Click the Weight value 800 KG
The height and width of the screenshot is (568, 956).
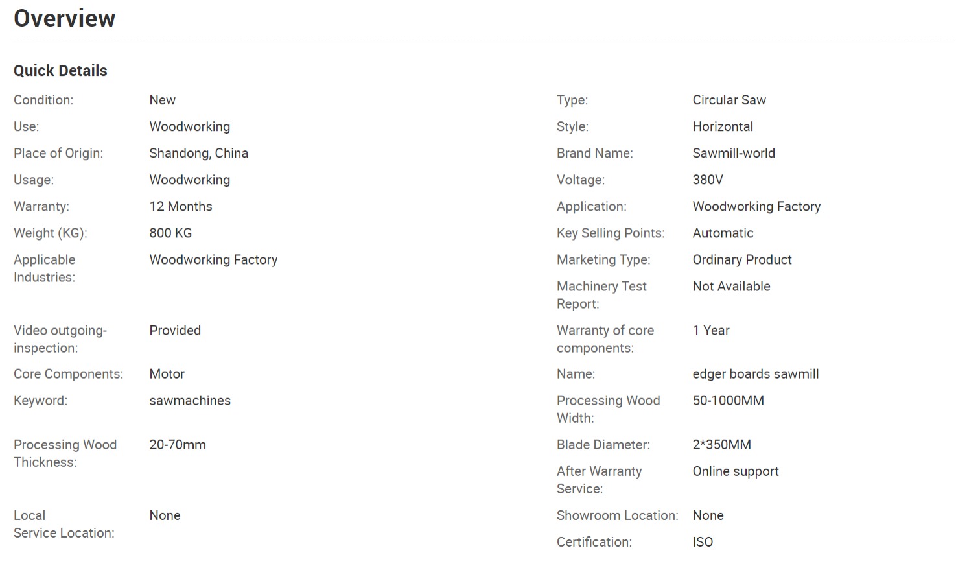(170, 233)
